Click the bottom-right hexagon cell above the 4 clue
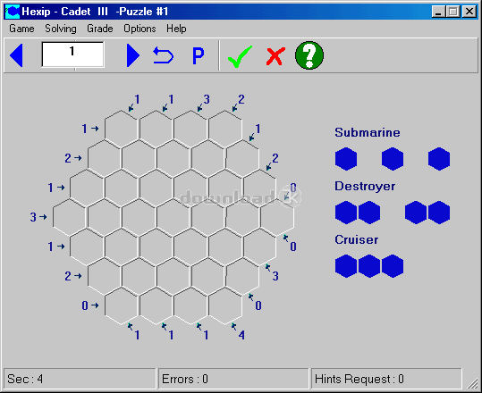The height and width of the screenshot is (393, 482). point(225,305)
